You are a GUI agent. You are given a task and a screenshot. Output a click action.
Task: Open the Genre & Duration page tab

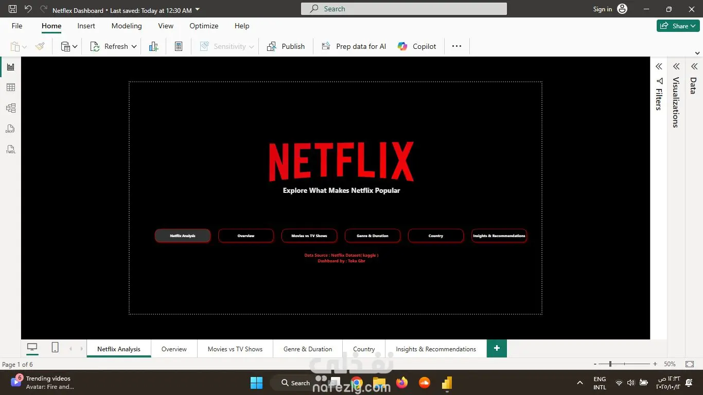pos(308,349)
